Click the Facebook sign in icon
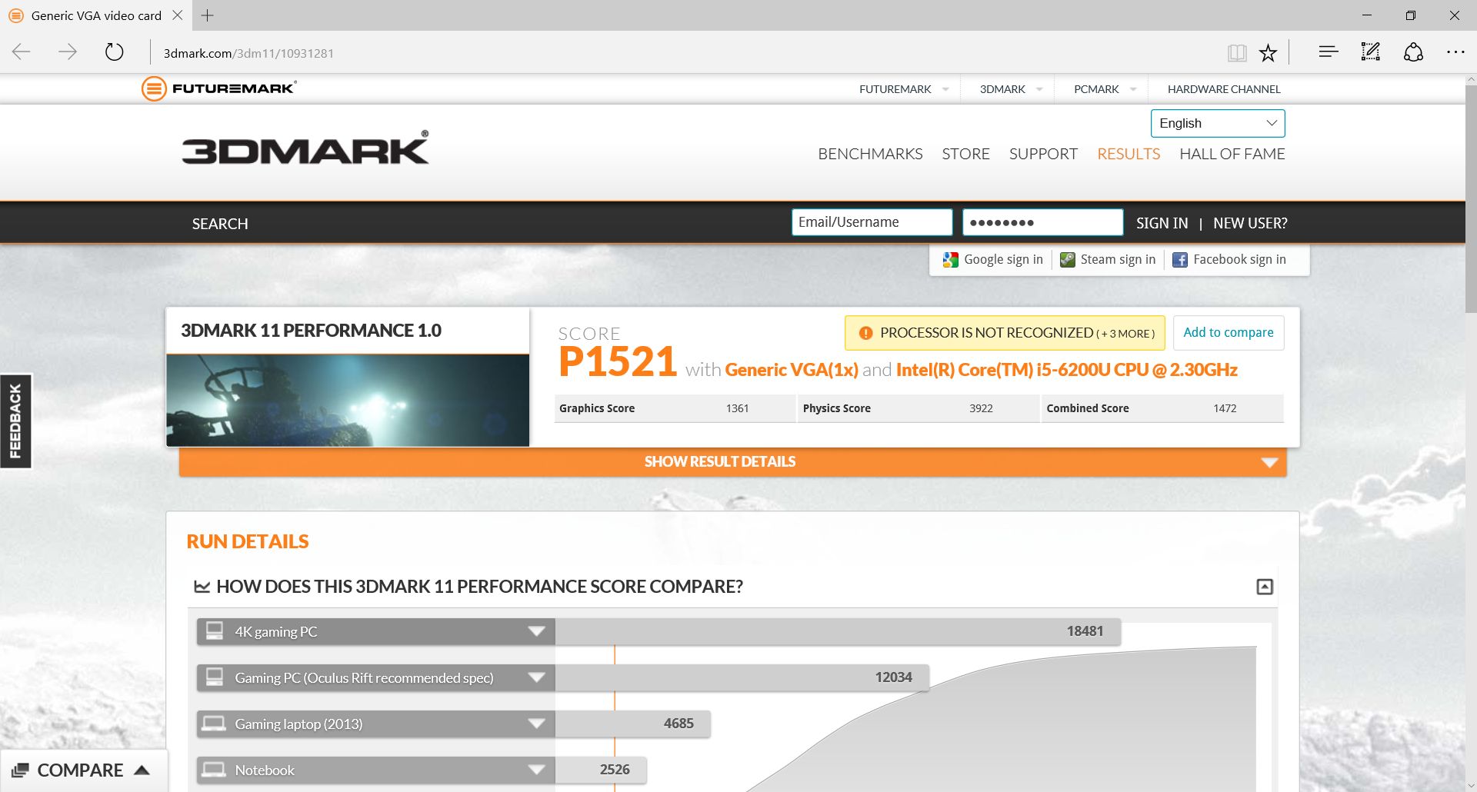The width and height of the screenshot is (1477, 792). click(1180, 260)
